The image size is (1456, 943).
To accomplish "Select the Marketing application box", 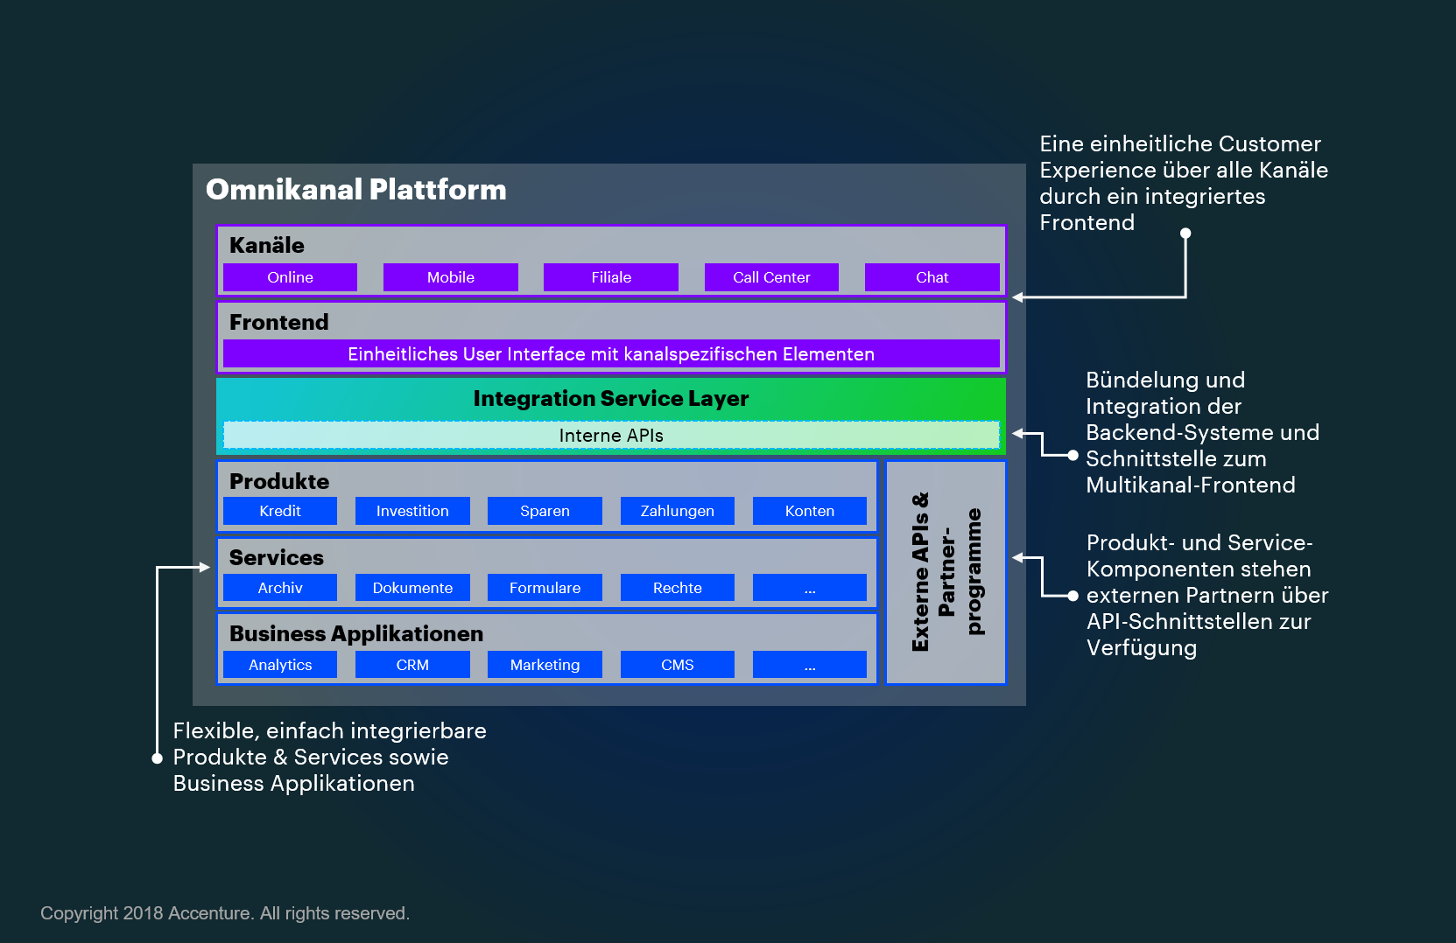I will pyautogui.click(x=545, y=665).
